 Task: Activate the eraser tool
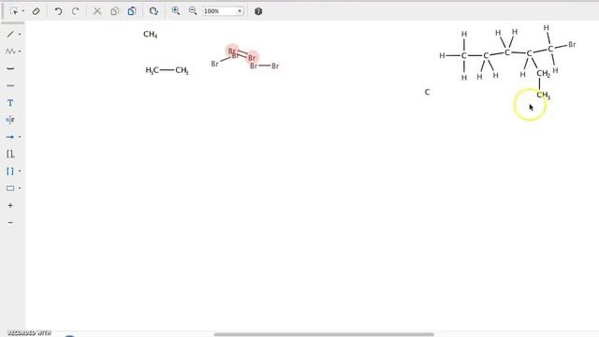point(36,11)
